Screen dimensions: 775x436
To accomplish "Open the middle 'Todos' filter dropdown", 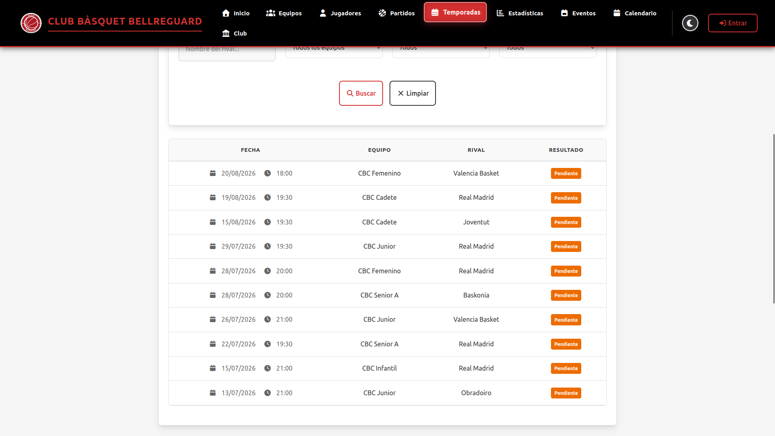I will [441, 52].
